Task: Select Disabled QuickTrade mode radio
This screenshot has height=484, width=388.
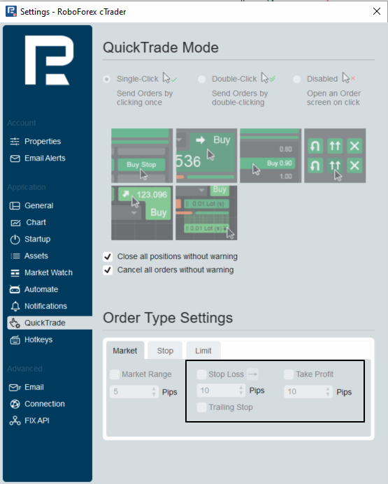Action: (296, 80)
